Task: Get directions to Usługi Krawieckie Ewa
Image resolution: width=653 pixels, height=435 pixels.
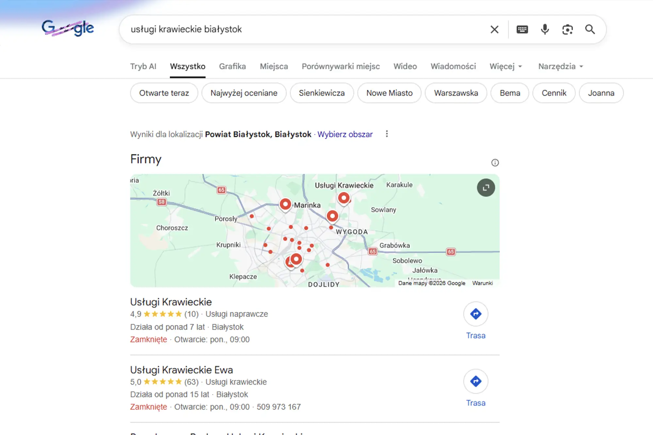Action: click(x=476, y=381)
